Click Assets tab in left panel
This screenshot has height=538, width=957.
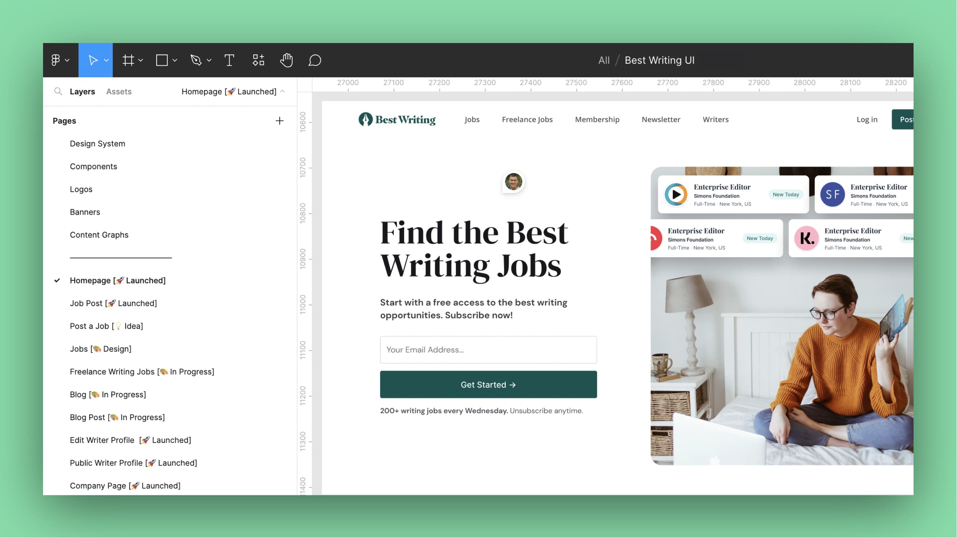118,91
